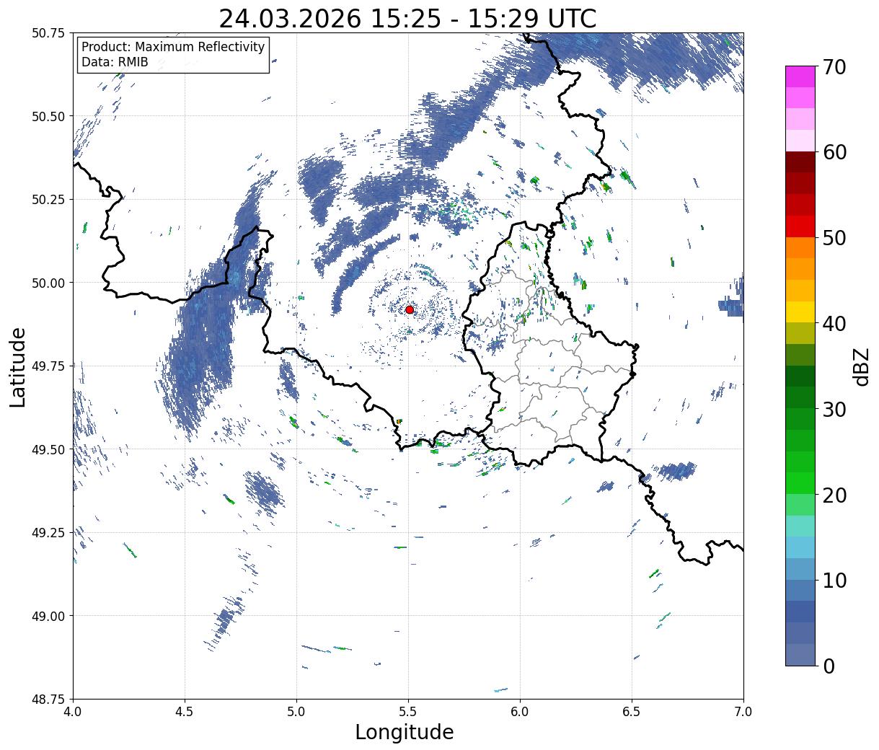
Task: Click the 6.0 longitude tick label
Action: point(520,712)
